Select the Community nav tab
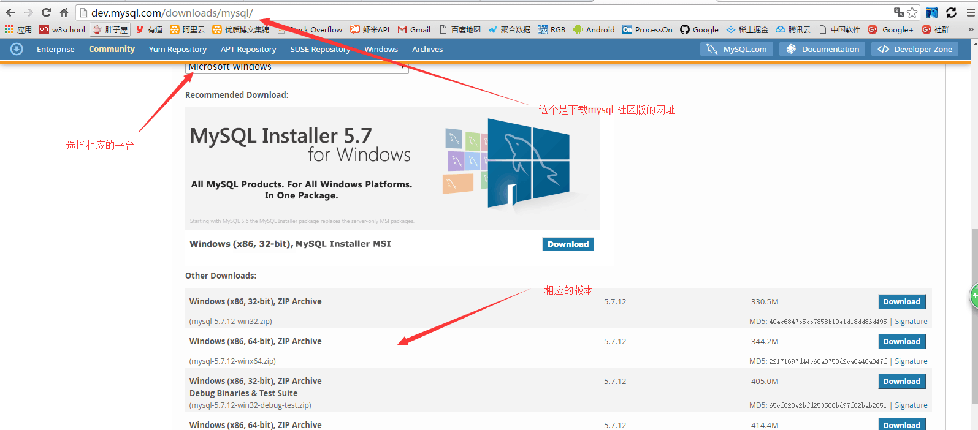This screenshot has width=978, height=430. click(x=112, y=49)
